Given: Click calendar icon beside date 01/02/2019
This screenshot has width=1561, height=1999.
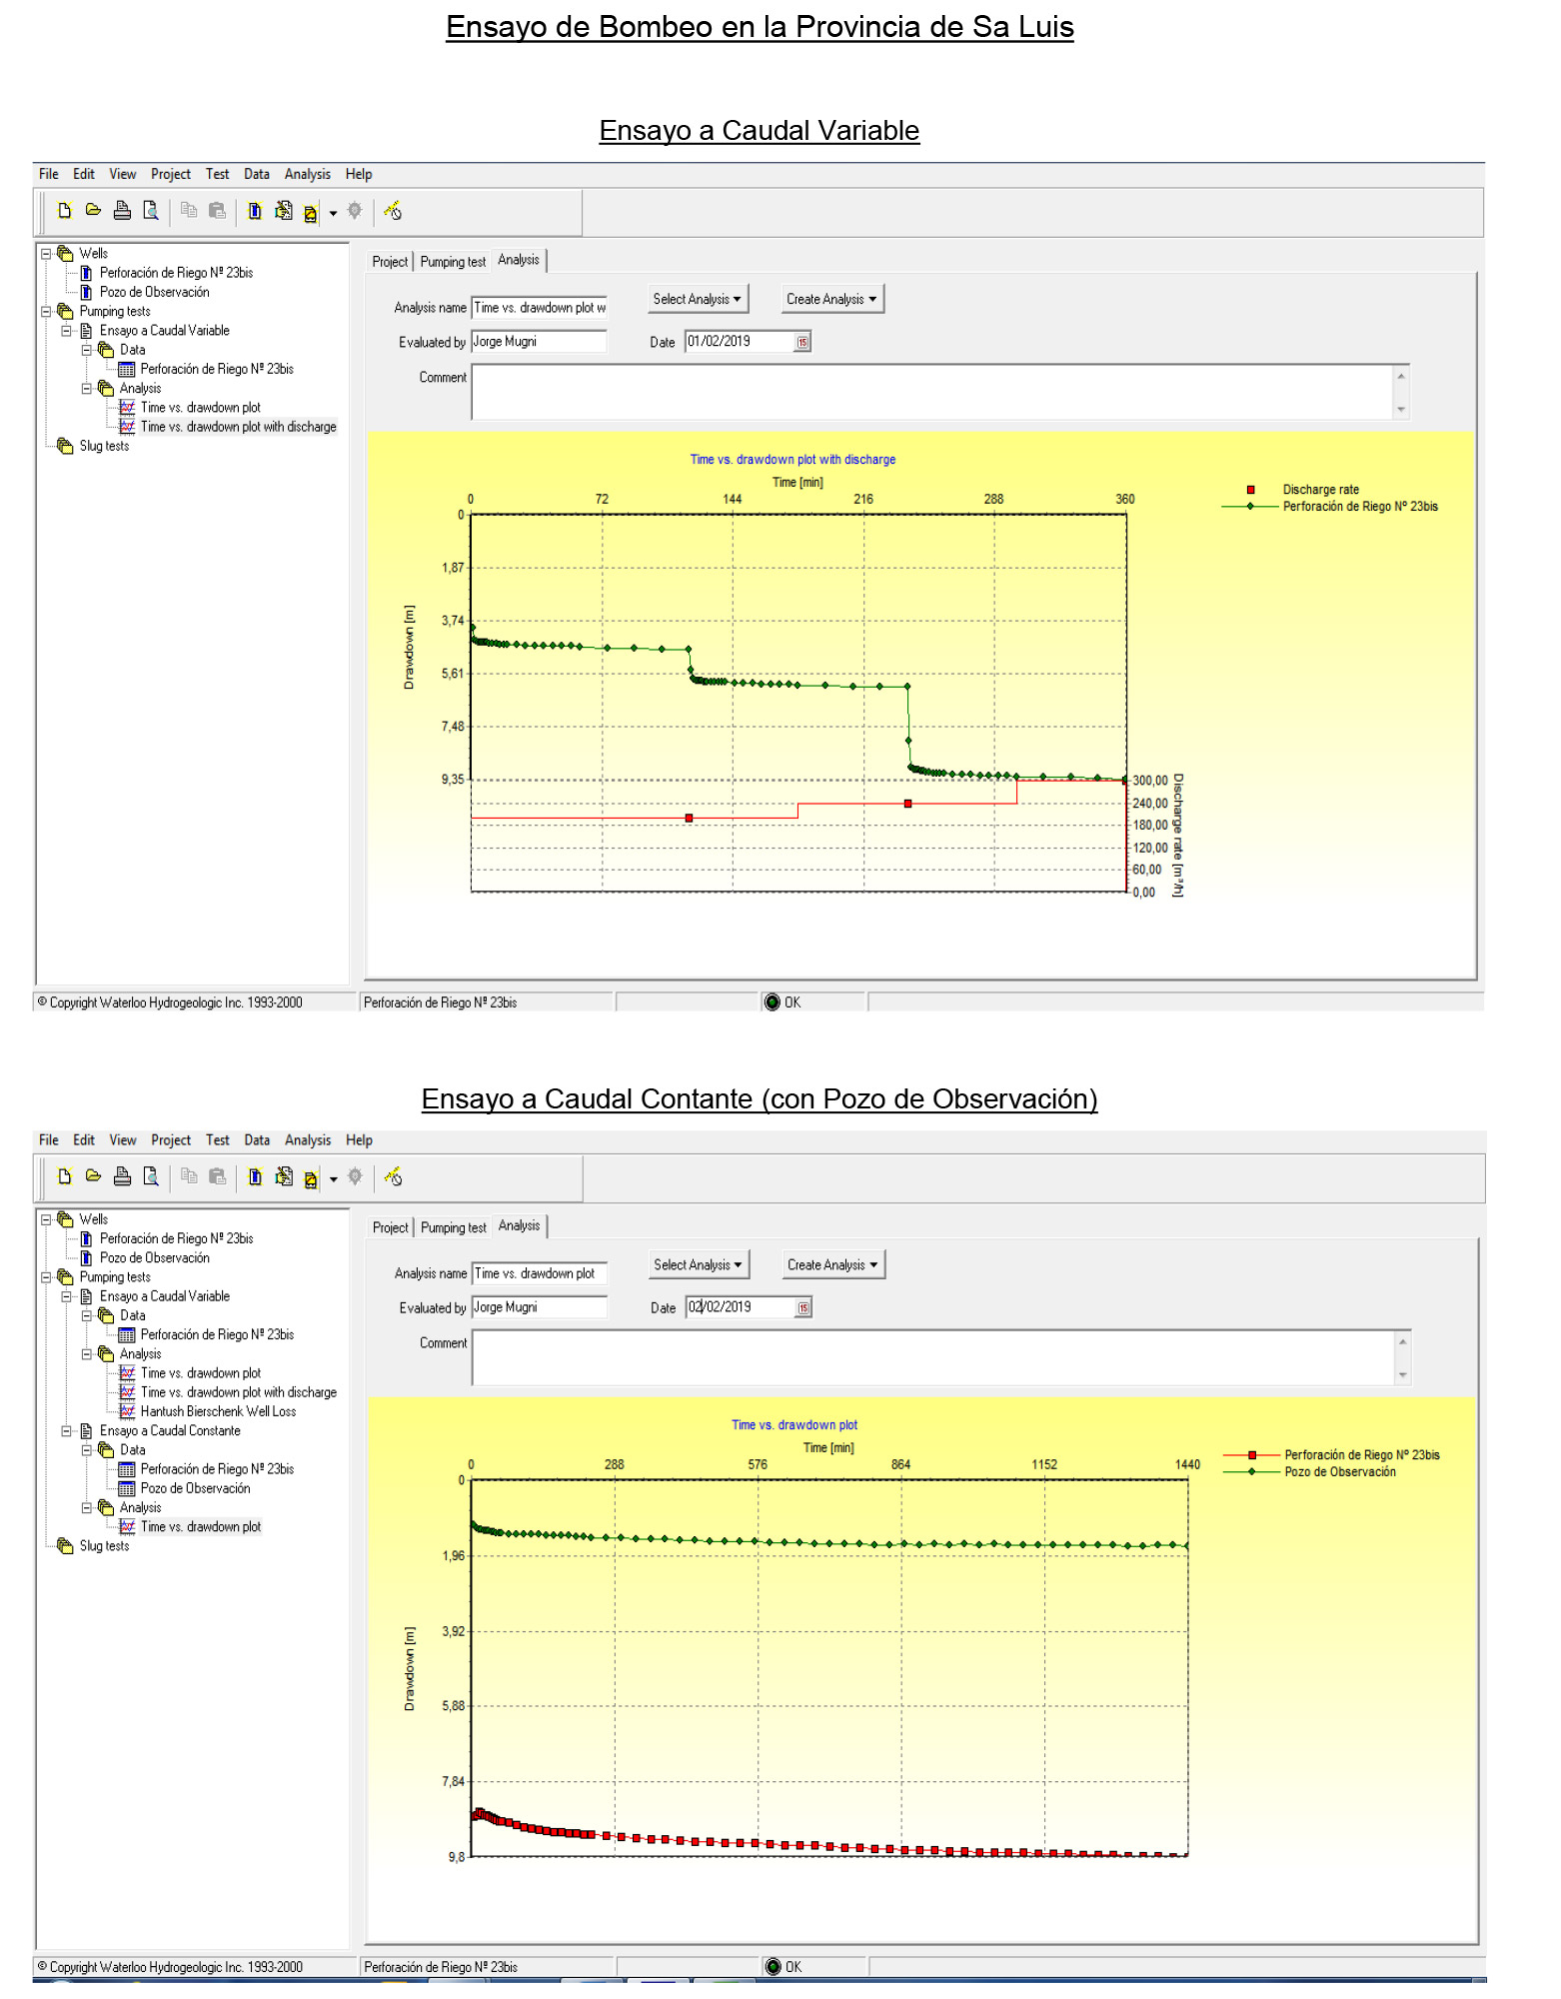Looking at the screenshot, I should [802, 342].
